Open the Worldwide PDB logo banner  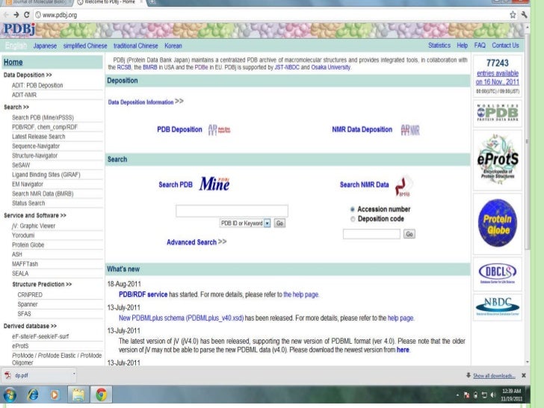[x=498, y=113]
